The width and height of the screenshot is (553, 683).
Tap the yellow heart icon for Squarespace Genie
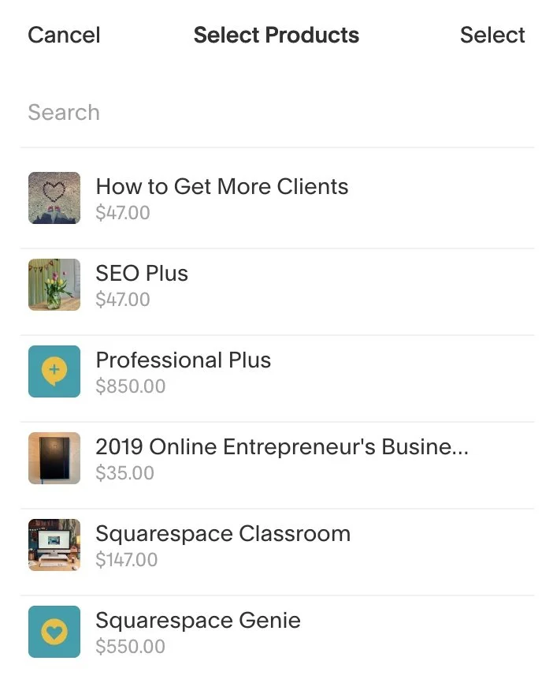click(54, 631)
